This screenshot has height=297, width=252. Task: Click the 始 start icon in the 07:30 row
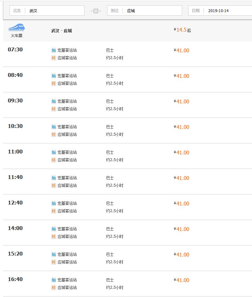tap(54, 50)
